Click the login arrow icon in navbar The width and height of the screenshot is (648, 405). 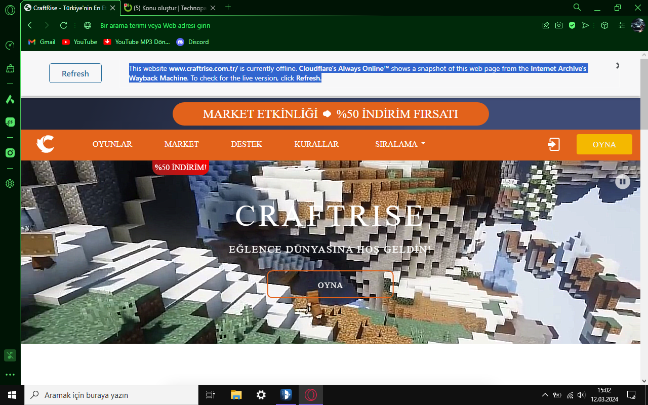554,144
